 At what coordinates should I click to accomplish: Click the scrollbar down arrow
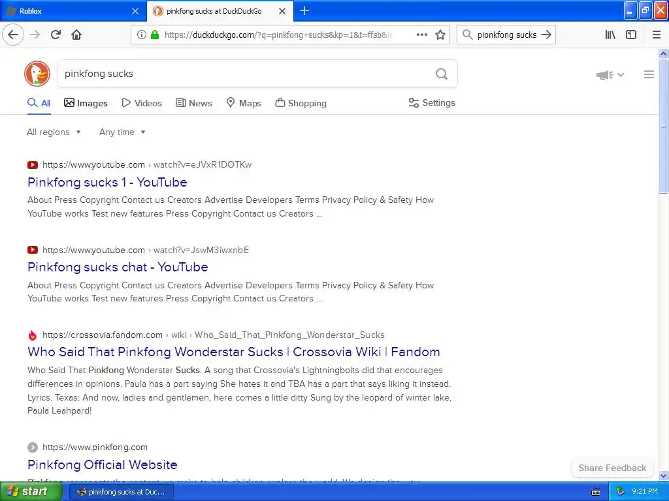click(x=663, y=476)
